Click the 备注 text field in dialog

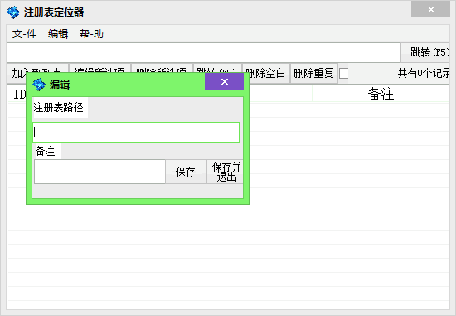click(x=99, y=172)
